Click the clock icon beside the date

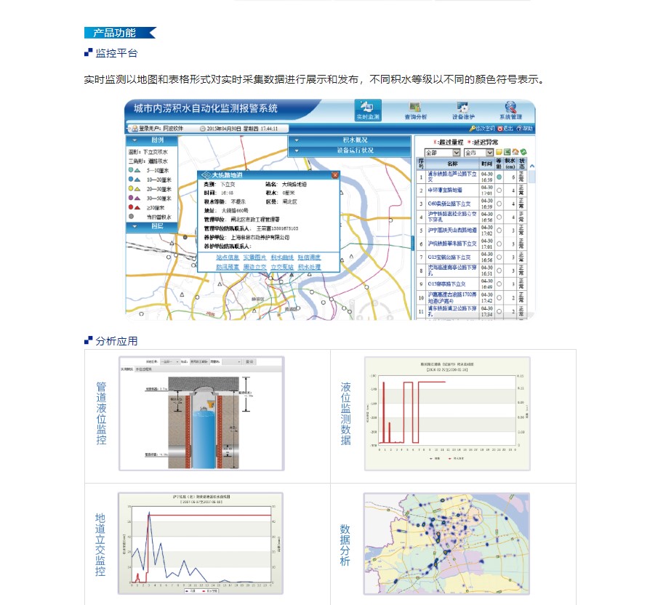click(x=203, y=129)
